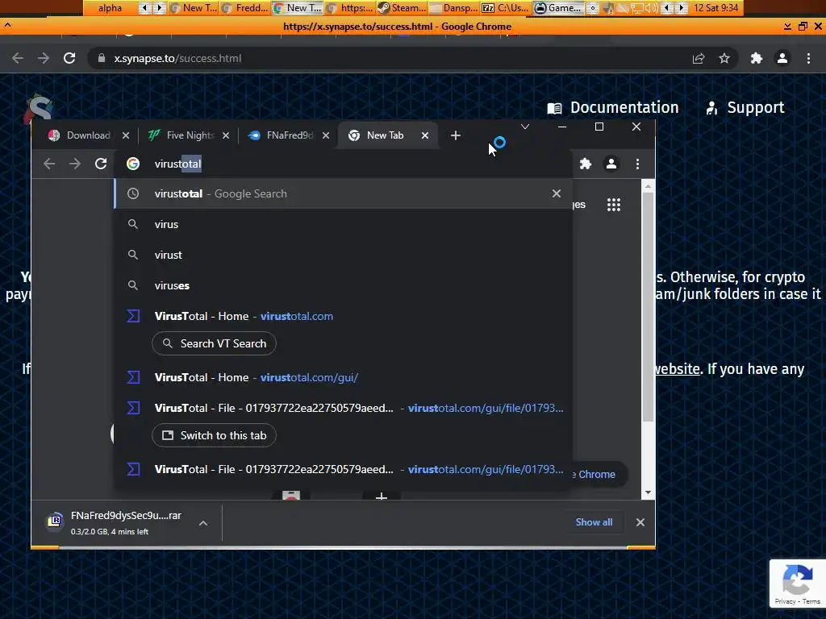Switch to the Five Nights tab

pyautogui.click(x=181, y=135)
